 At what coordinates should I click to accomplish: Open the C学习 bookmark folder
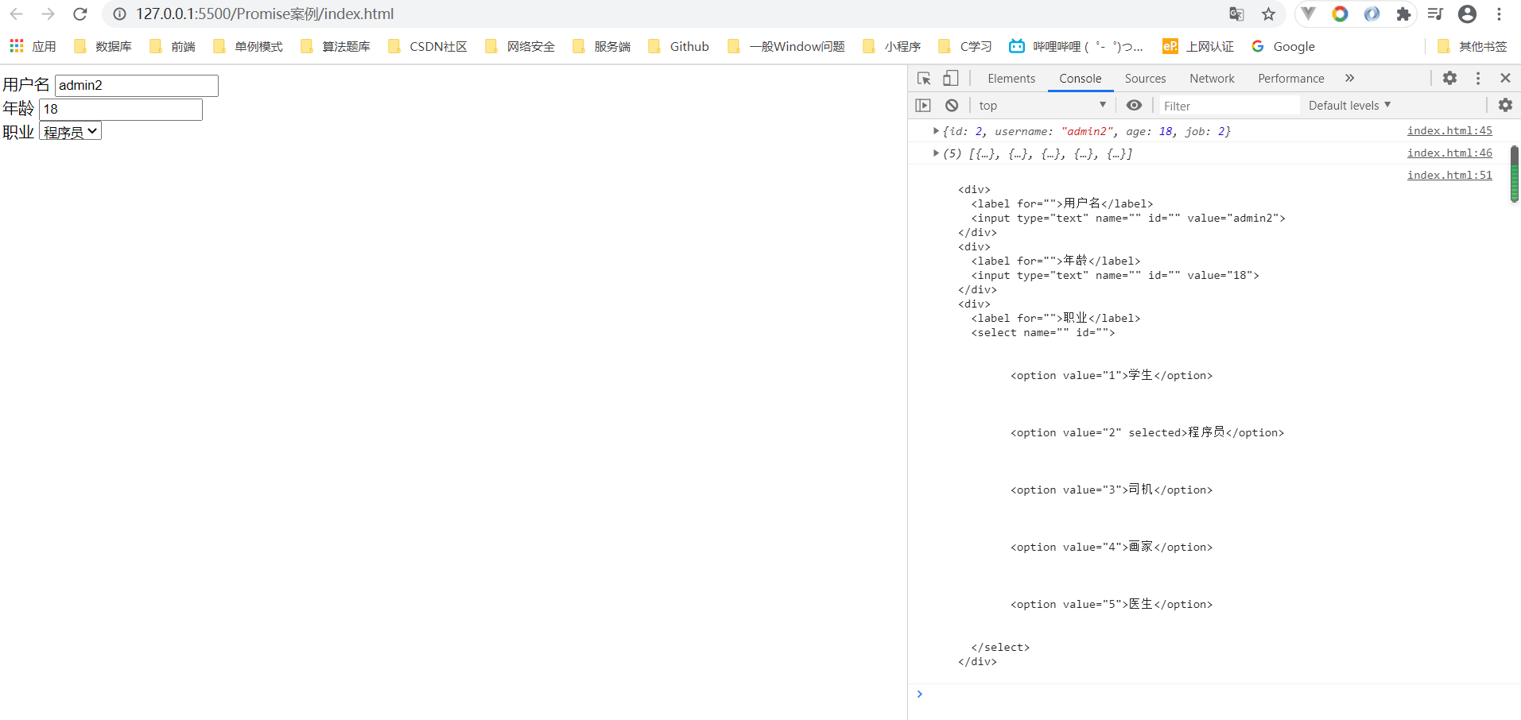tap(965, 46)
